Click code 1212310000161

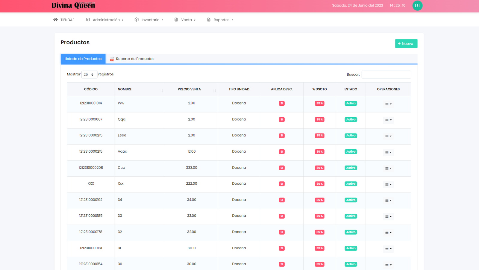pyautogui.click(x=91, y=248)
